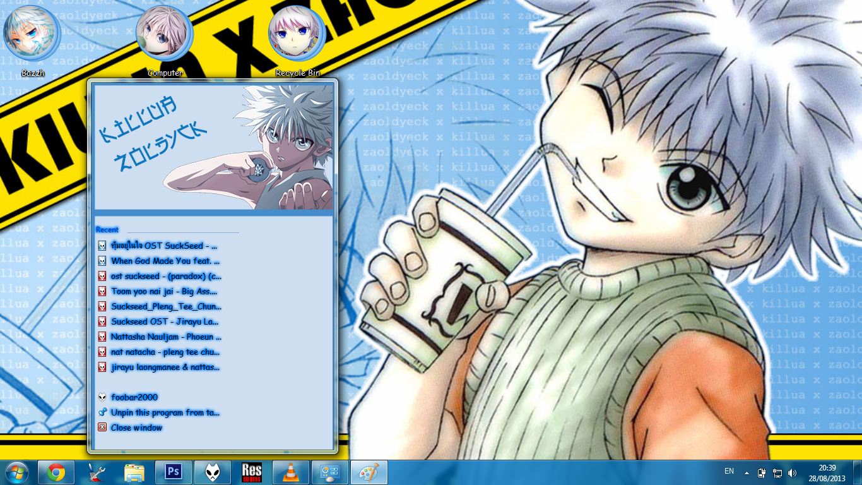The height and width of the screenshot is (485, 862).
Task: Click the Show desktop strip
Action: pyautogui.click(x=857, y=472)
